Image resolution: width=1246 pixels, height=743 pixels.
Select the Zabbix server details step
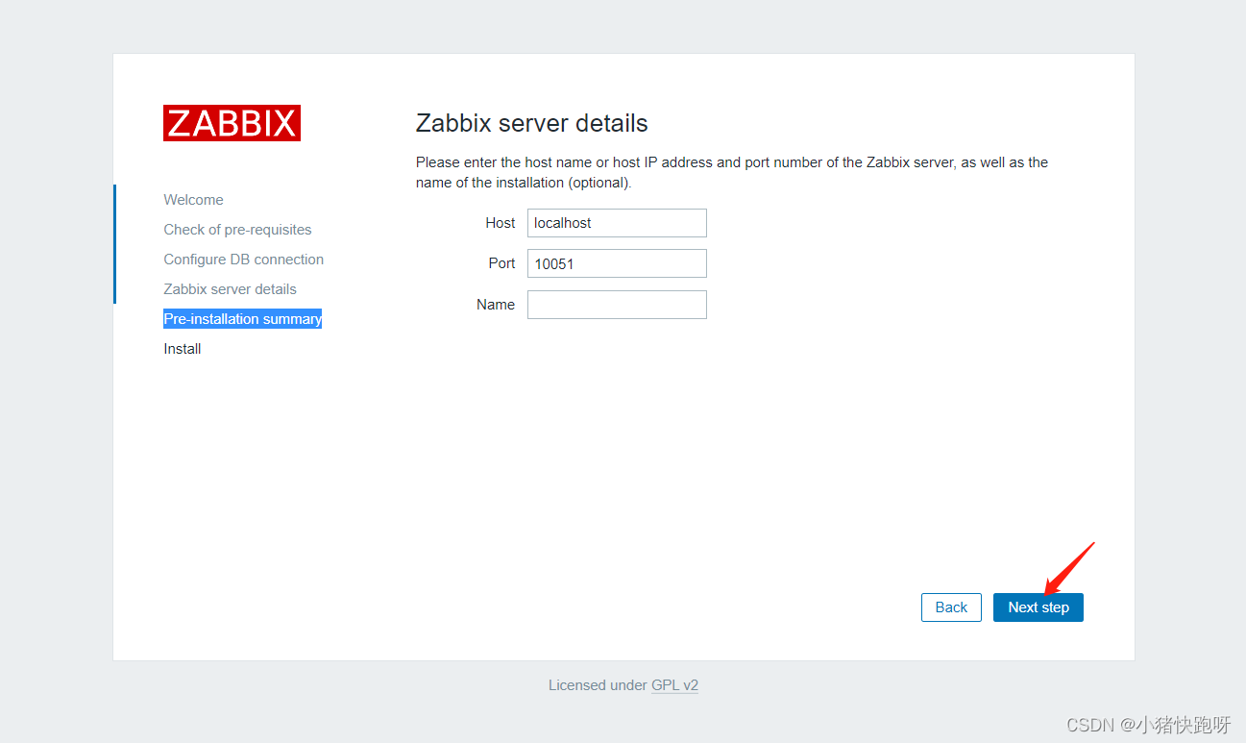[230, 288]
